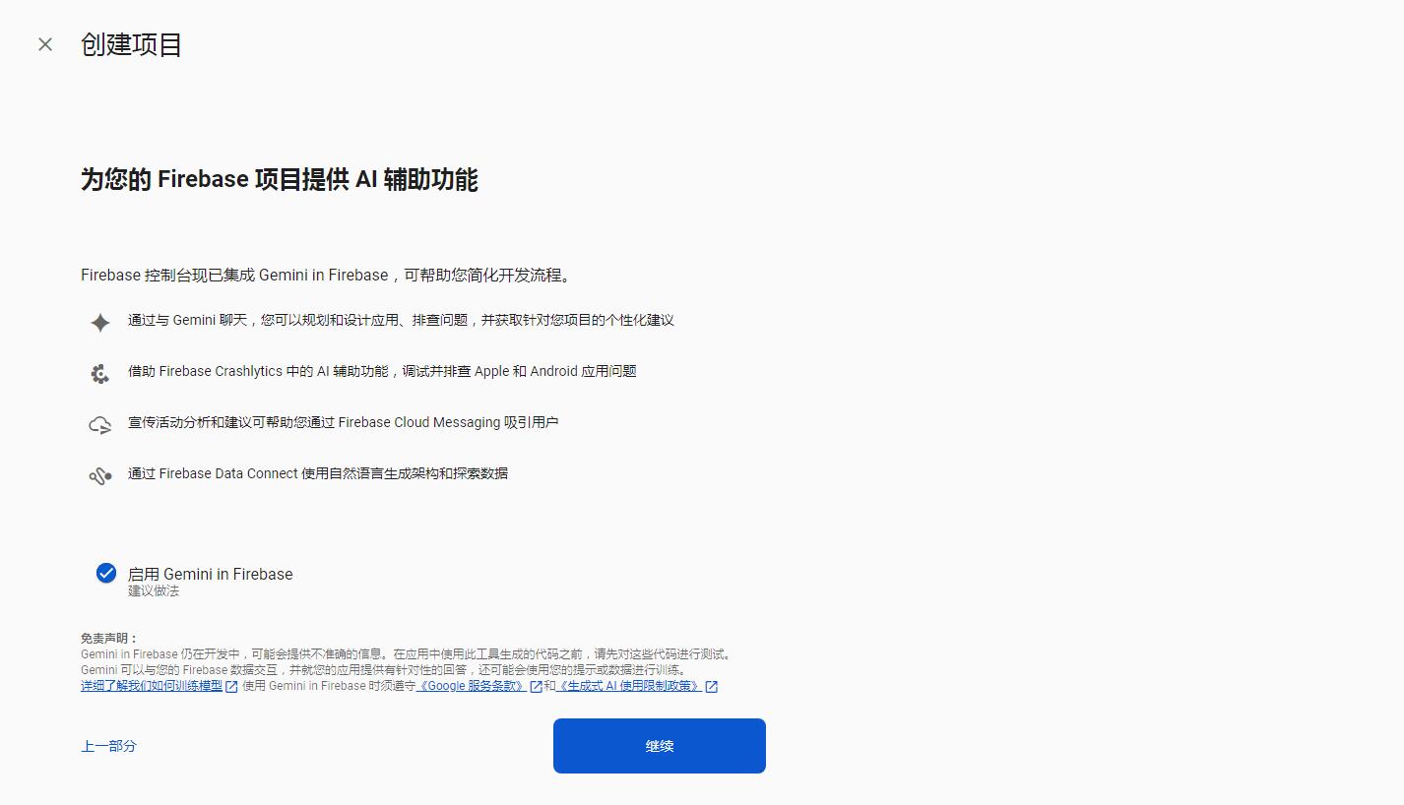
Task: Click external-link icon after《Google 服务条款》
Action: (537, 687)
